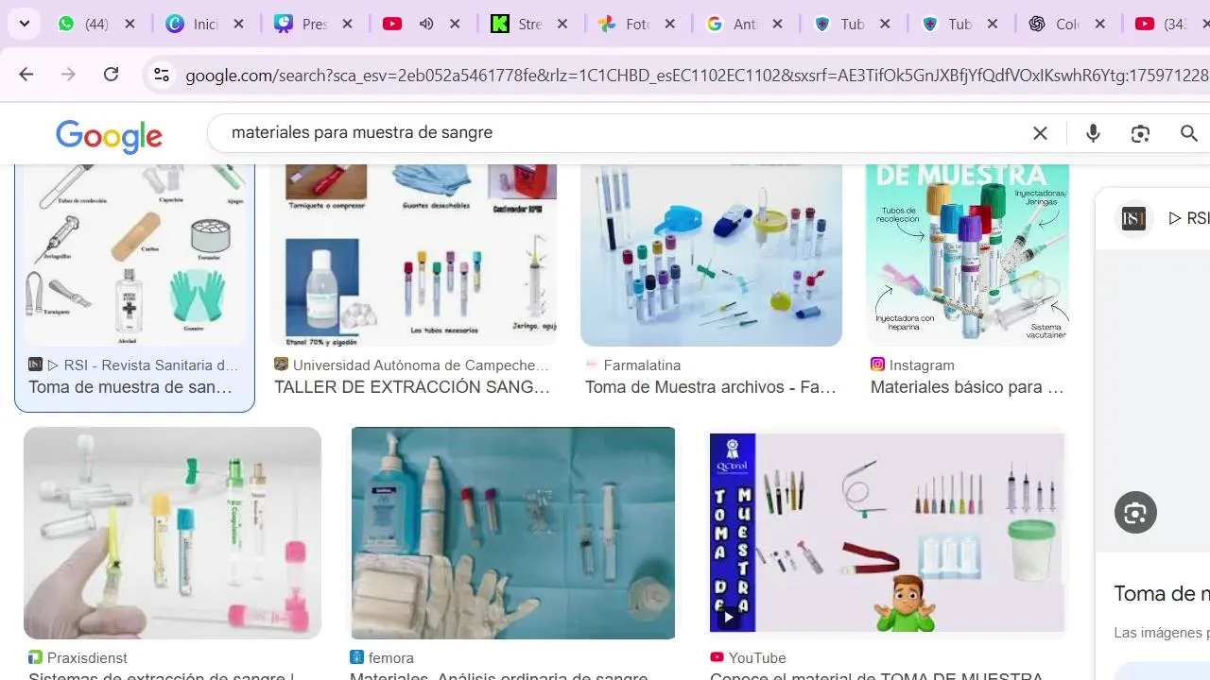Mute the audio-playing YouTube tab
Viewport: 1210px width, 680px height.
tap(426, 24)
